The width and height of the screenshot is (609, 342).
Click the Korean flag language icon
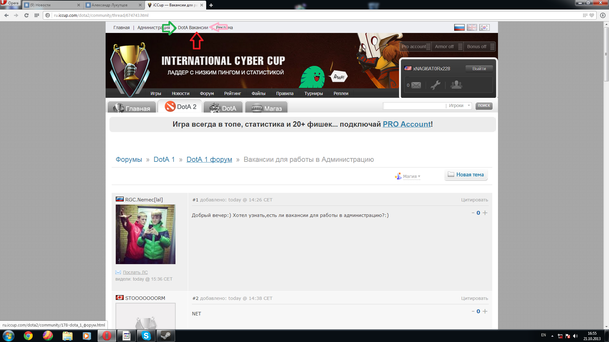coord(484,28)
